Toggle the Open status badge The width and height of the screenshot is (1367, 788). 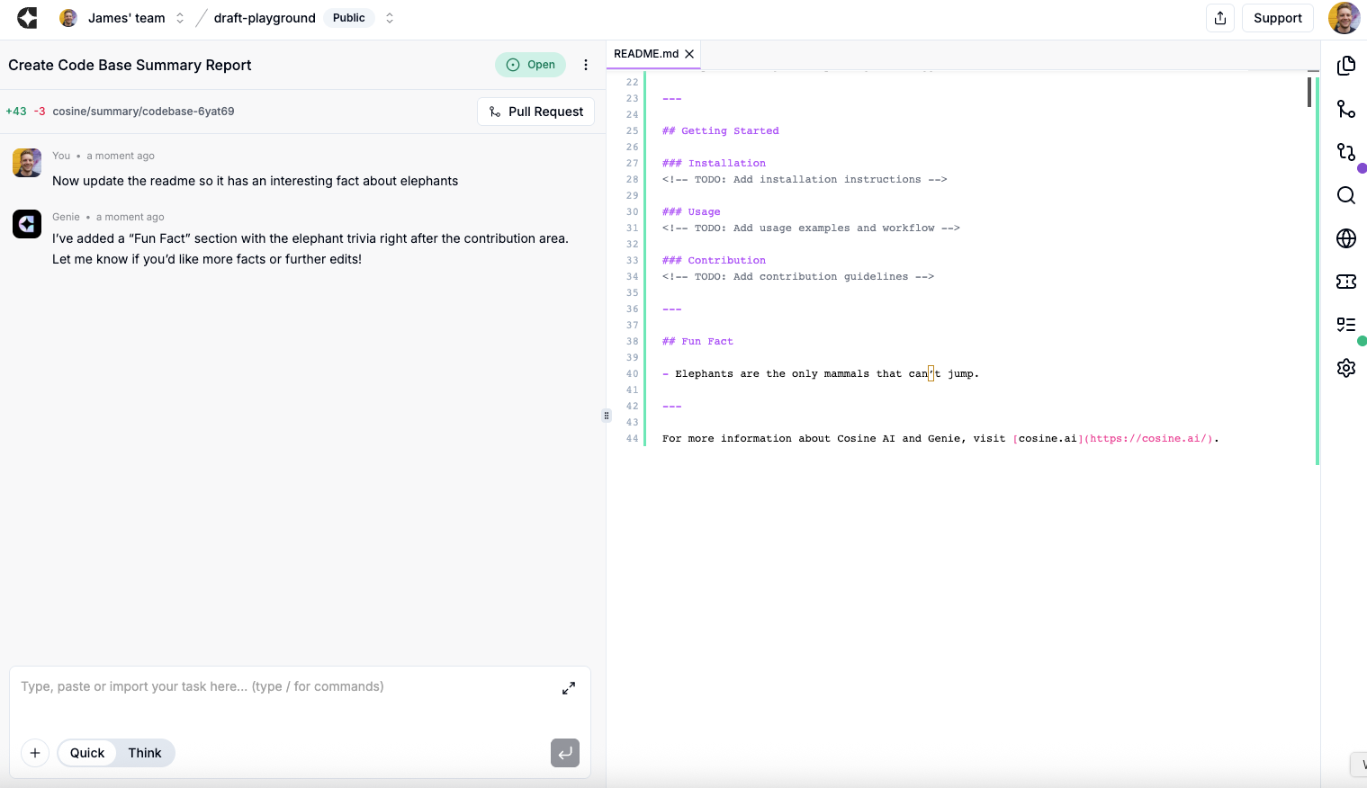pos(530,65)
